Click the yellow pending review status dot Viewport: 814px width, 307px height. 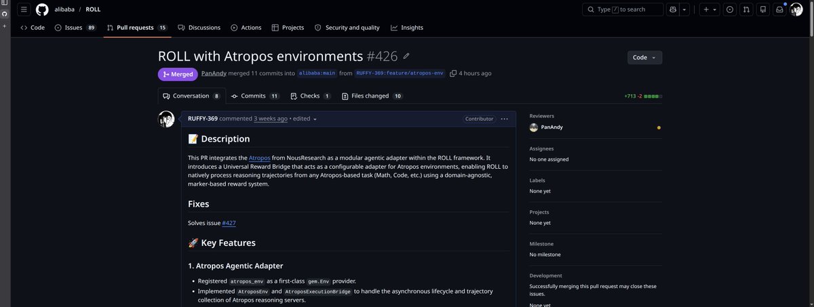(x=659, y=127)
